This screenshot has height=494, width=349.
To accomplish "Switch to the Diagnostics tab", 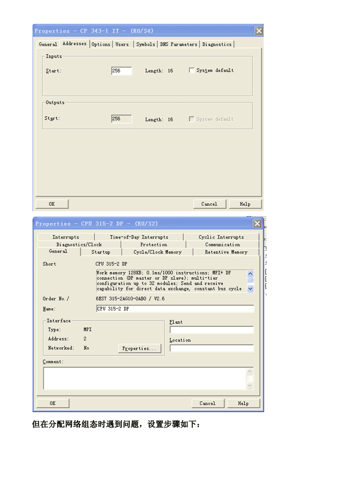I will point(217,44).
